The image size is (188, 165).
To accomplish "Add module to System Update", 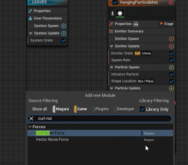I will [63, 33].
